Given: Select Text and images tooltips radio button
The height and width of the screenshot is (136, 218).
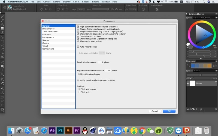Looking at the screenshot, I should (x=80, y=89).
